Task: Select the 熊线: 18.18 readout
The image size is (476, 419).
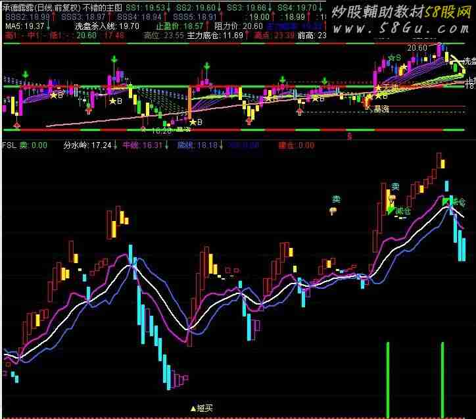Action: point(198,145)
